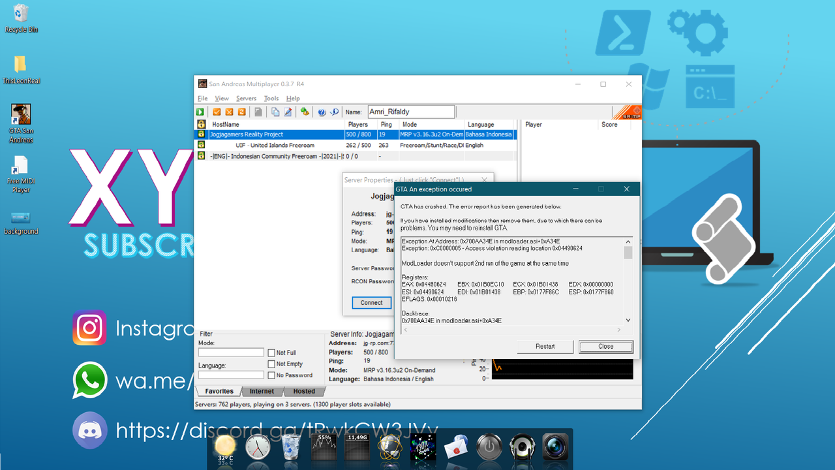Viewport: 835px width, 470px height.
Task: Click 'ModLoader doesn't support 2nd run' line
Action: click(x=485, y=263)
